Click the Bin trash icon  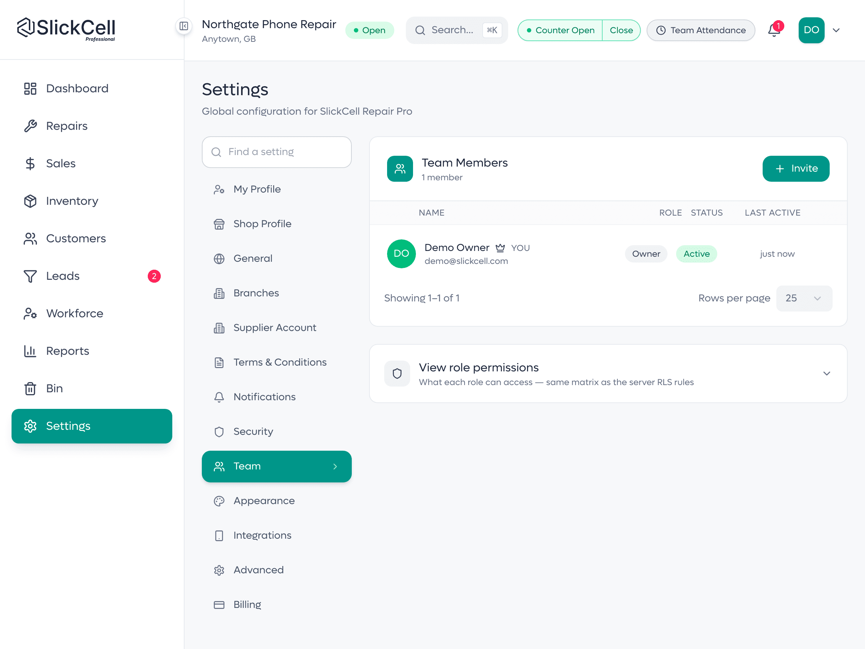[x=30, y=388]
